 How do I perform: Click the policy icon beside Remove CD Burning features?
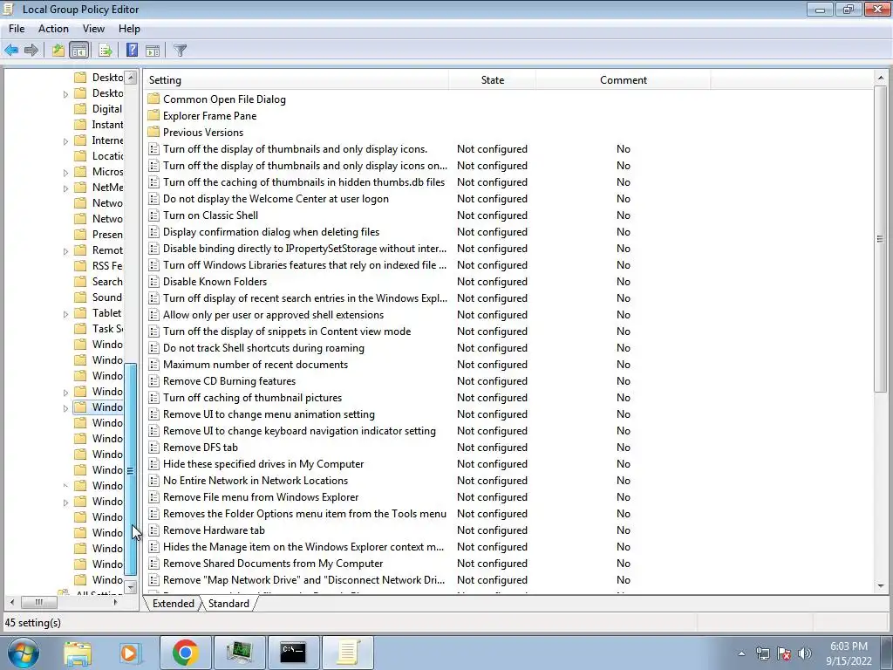click(153, 381)
